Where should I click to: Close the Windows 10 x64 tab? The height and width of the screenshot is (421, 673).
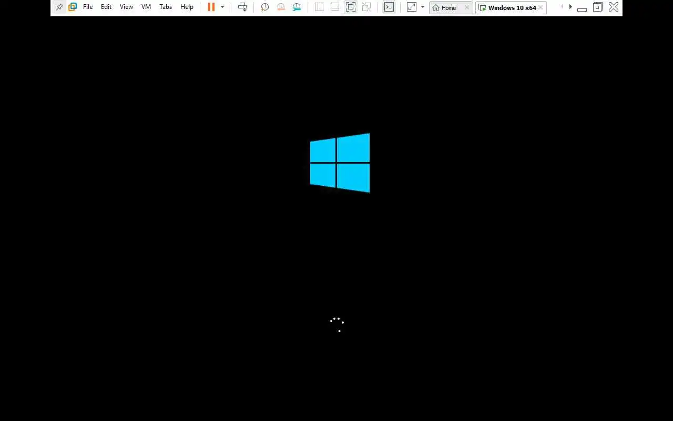541,7
